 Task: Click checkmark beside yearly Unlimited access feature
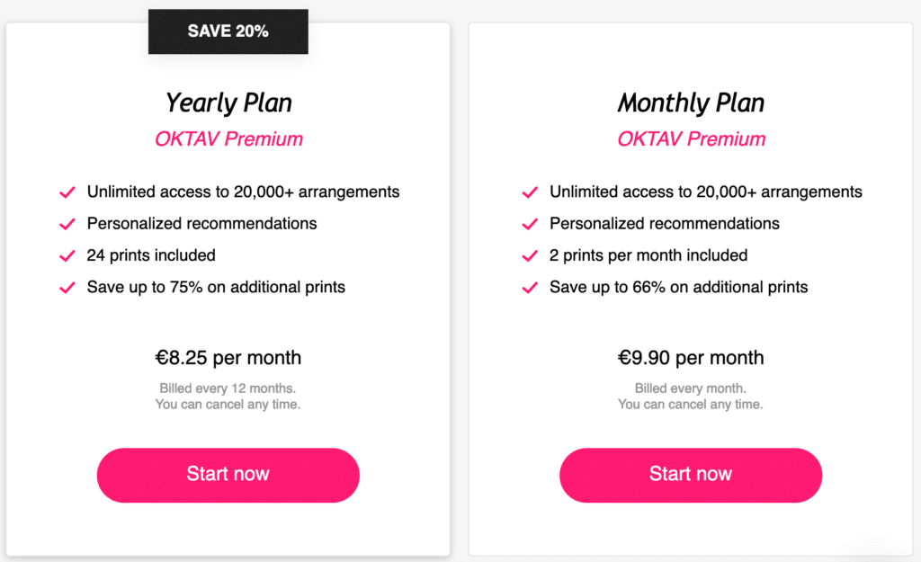[x=67, y=192]
